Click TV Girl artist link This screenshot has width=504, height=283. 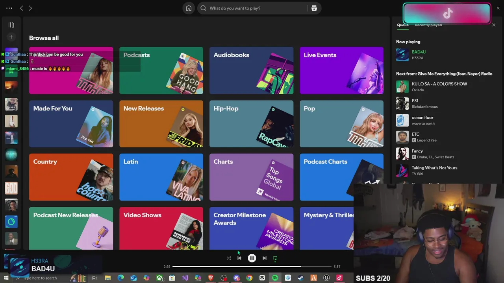[417, 174]
